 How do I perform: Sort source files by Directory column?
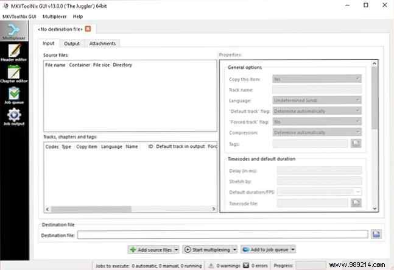pos(122,65)
